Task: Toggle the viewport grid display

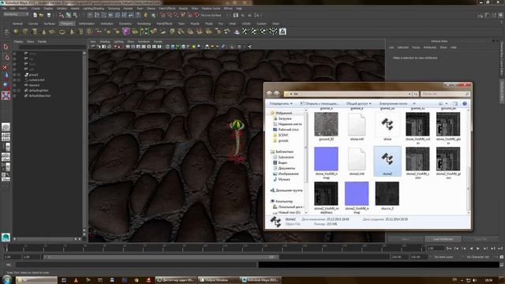Action: point(128,47)
